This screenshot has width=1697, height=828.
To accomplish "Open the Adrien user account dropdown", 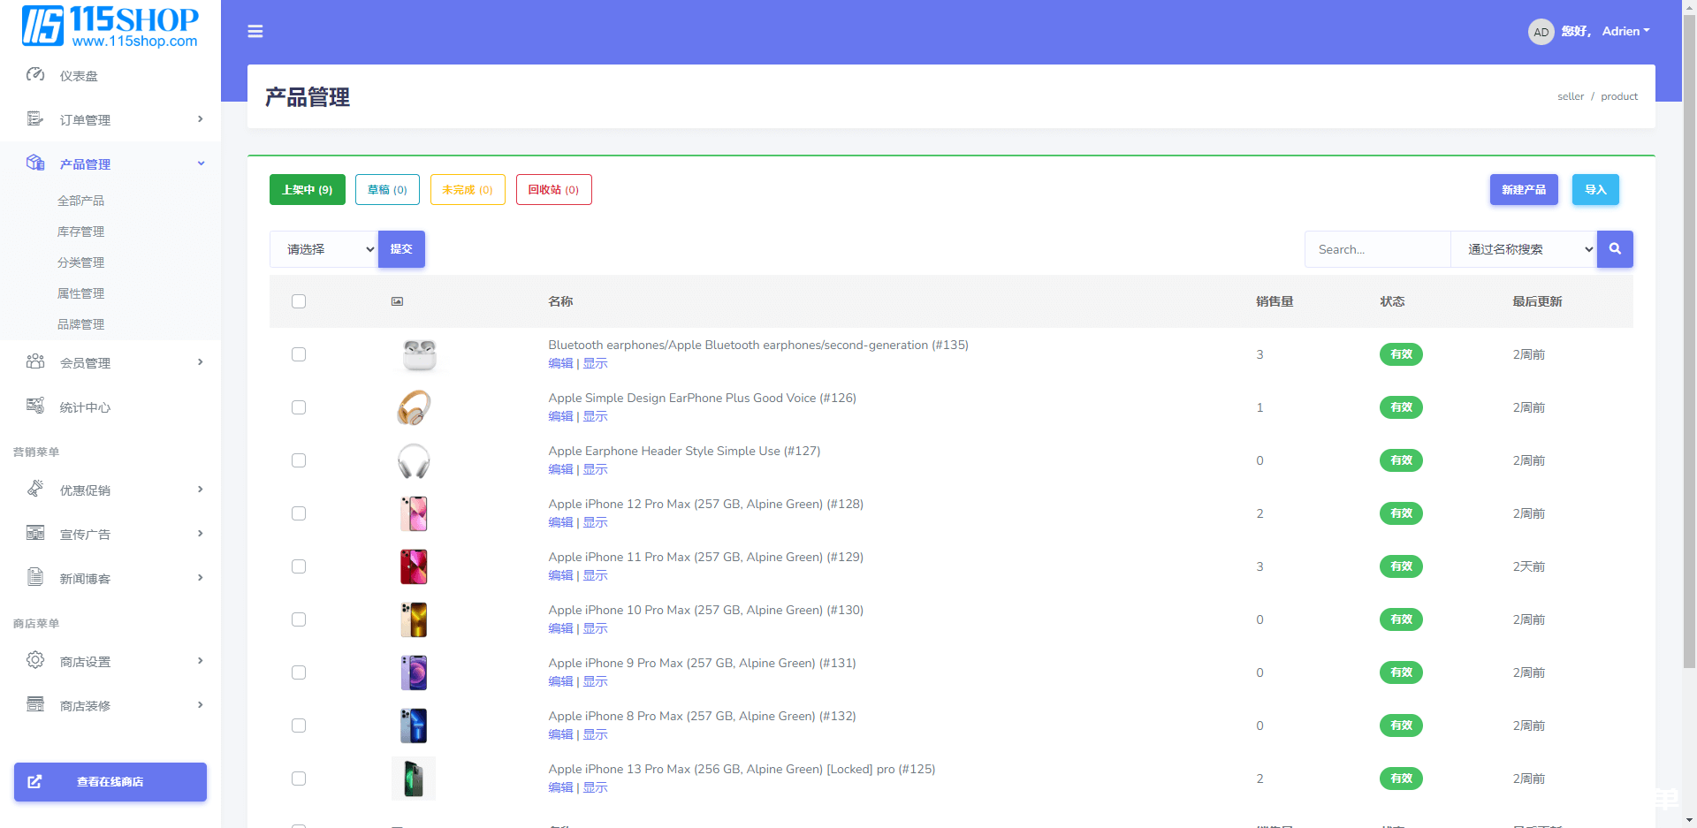I will coord(1625,31).
